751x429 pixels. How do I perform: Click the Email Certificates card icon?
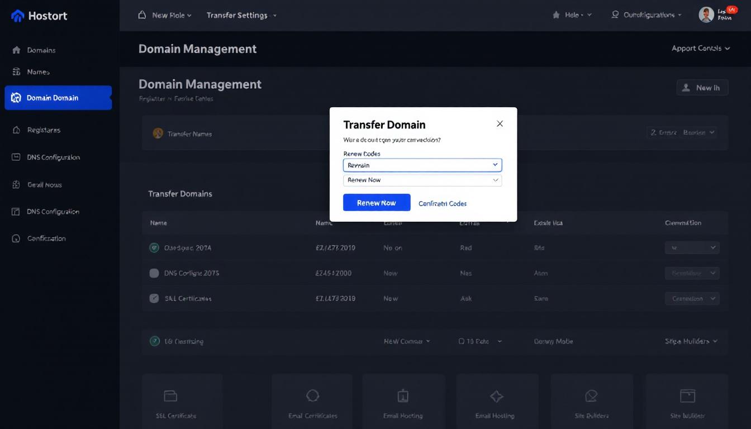pyautogui.click(x=313, y=396)
